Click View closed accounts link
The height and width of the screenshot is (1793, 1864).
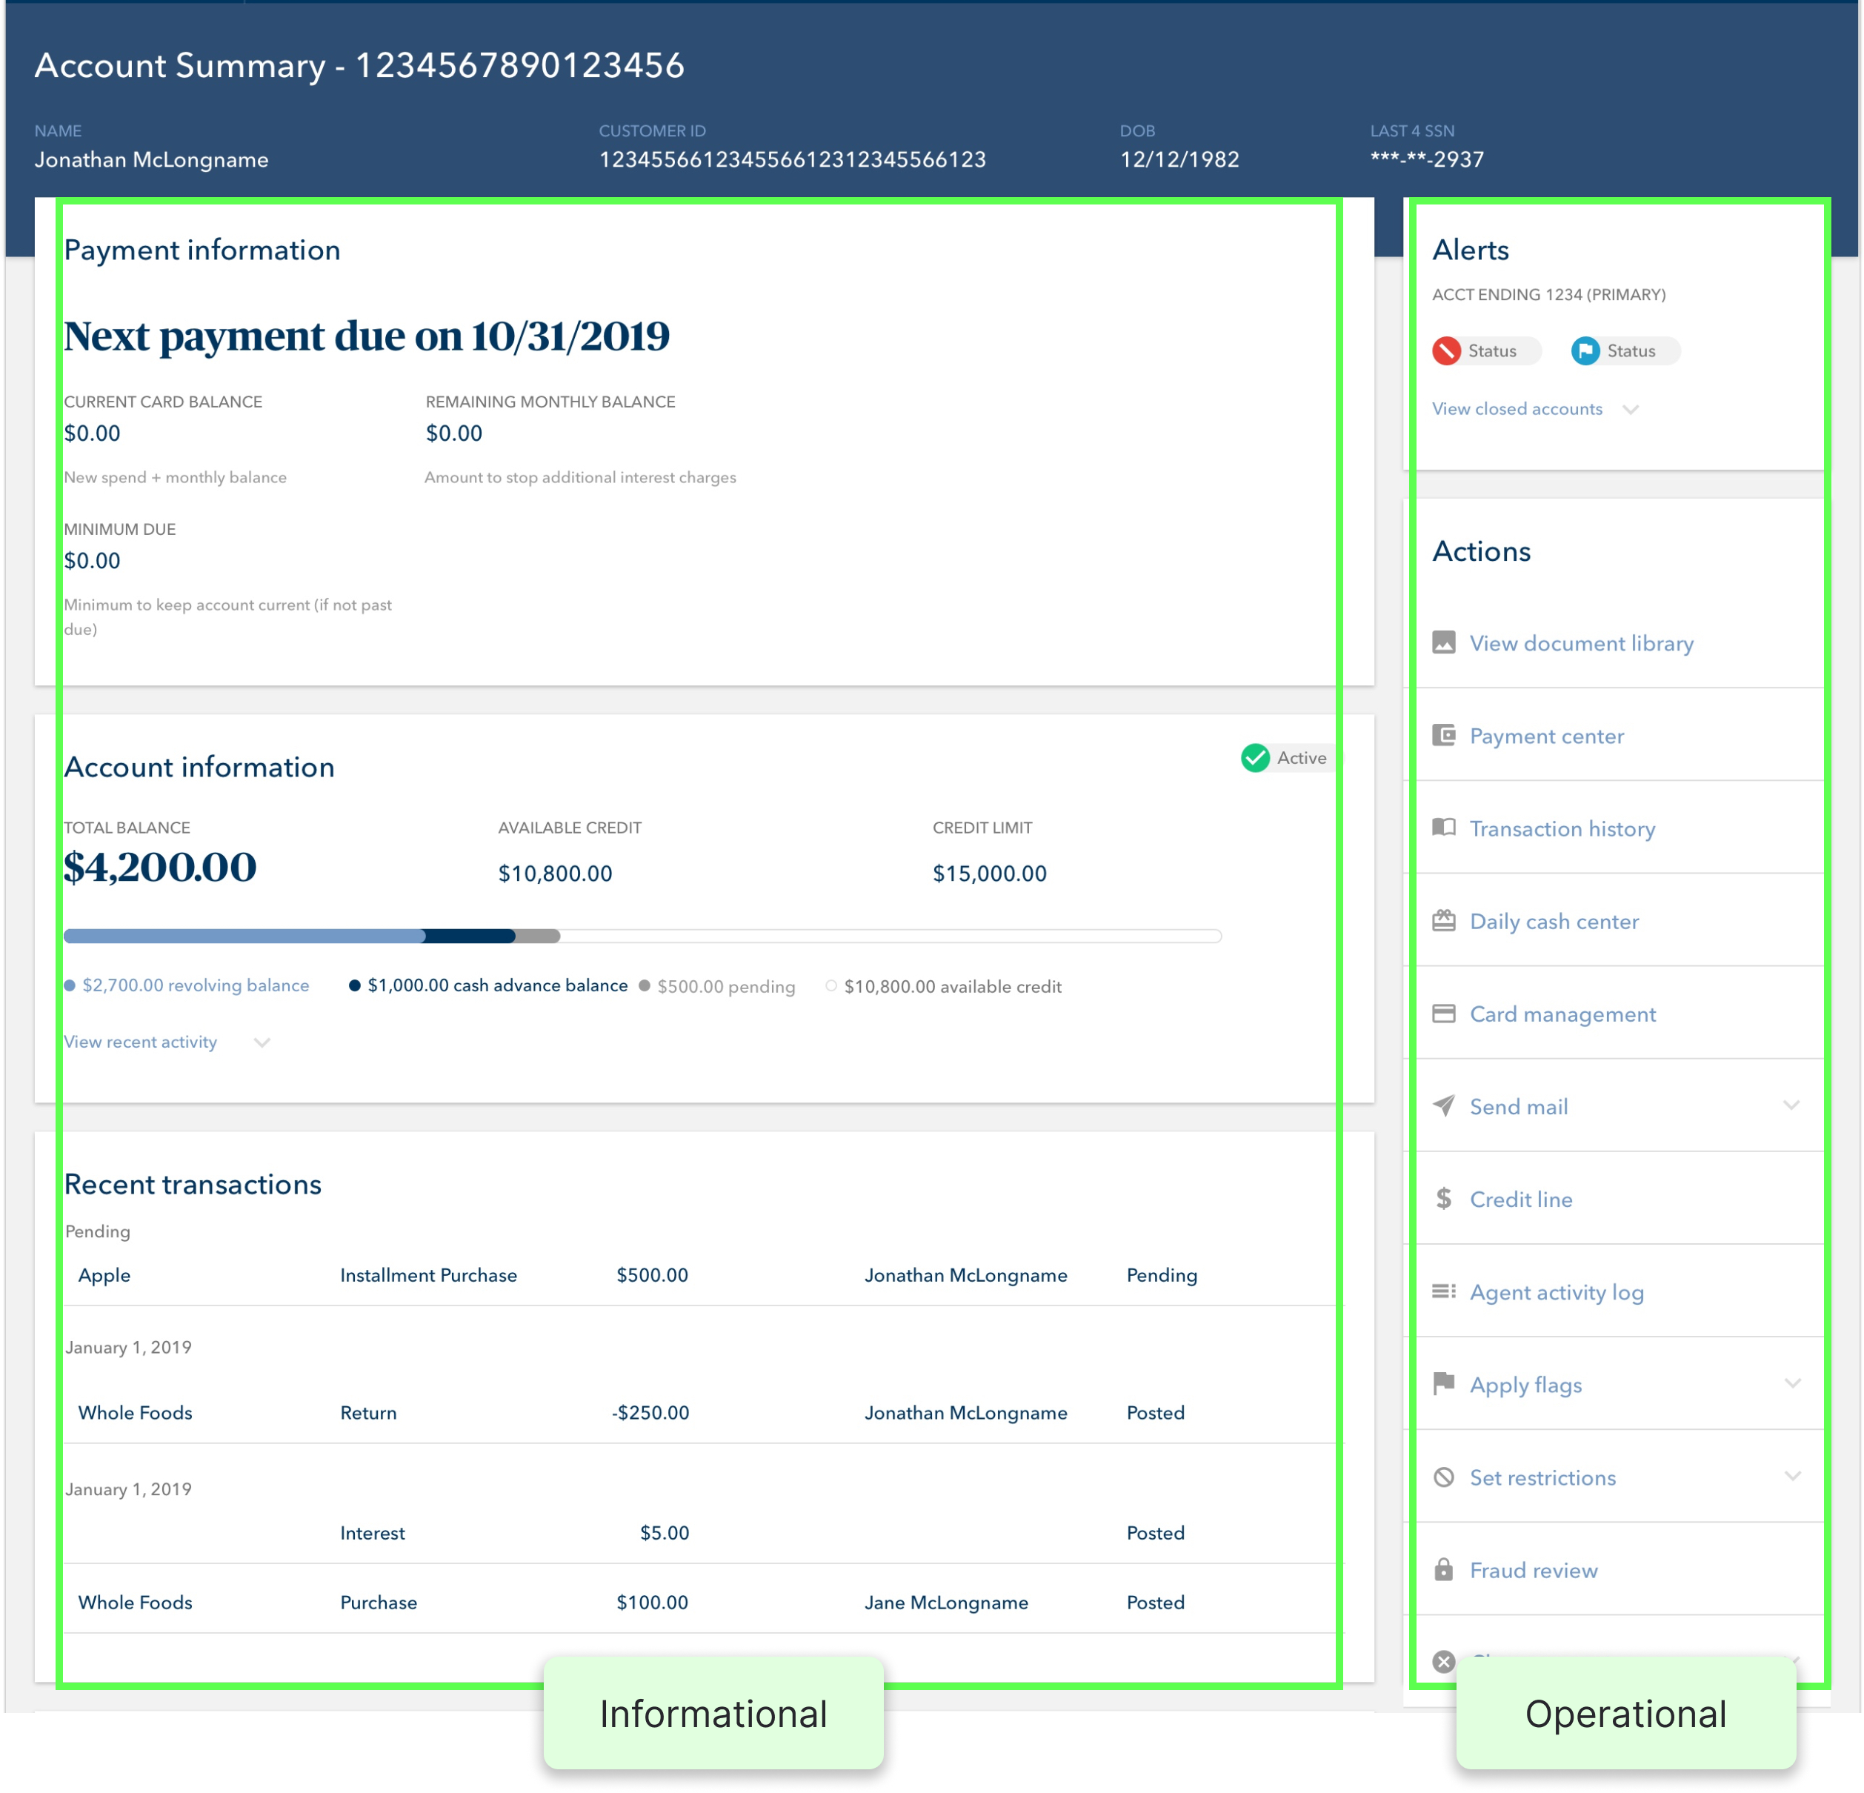(x=1517, y=409)
